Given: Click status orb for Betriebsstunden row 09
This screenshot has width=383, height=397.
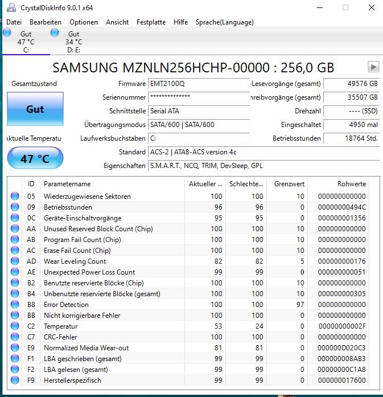Looking at the screenshot, I should pyautogui.click(x=15, y=207).
